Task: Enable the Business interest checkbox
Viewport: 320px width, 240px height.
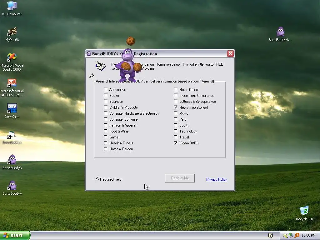Action: [x=106, y=101]
